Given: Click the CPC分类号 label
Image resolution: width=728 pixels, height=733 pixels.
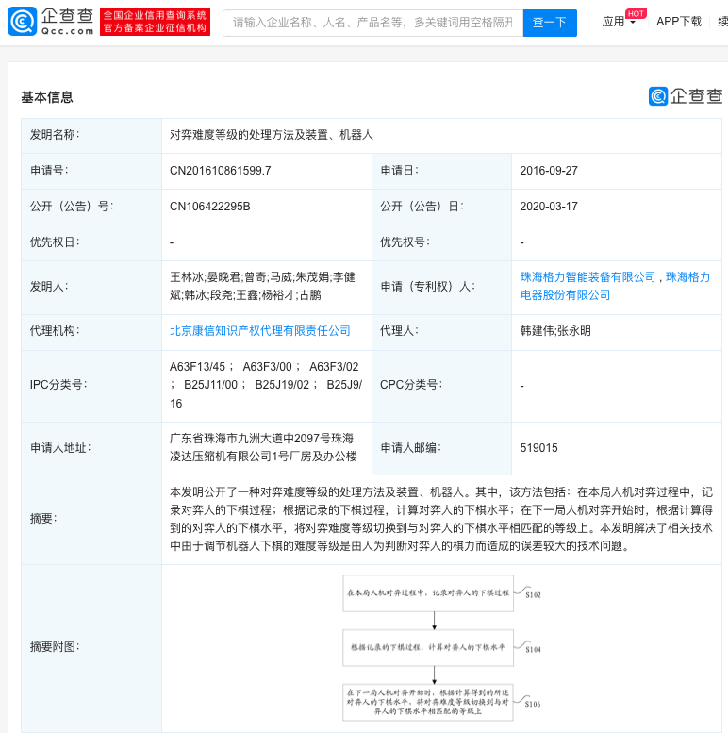Looking at the screenshot, I should point(411,385).
